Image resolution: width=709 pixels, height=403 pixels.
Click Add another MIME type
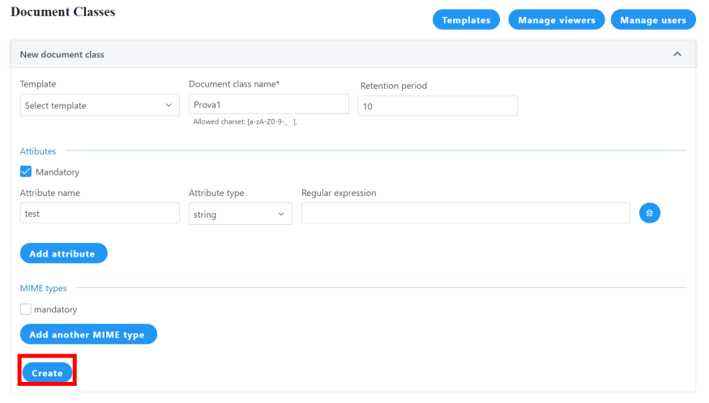(x=88, y=334)
